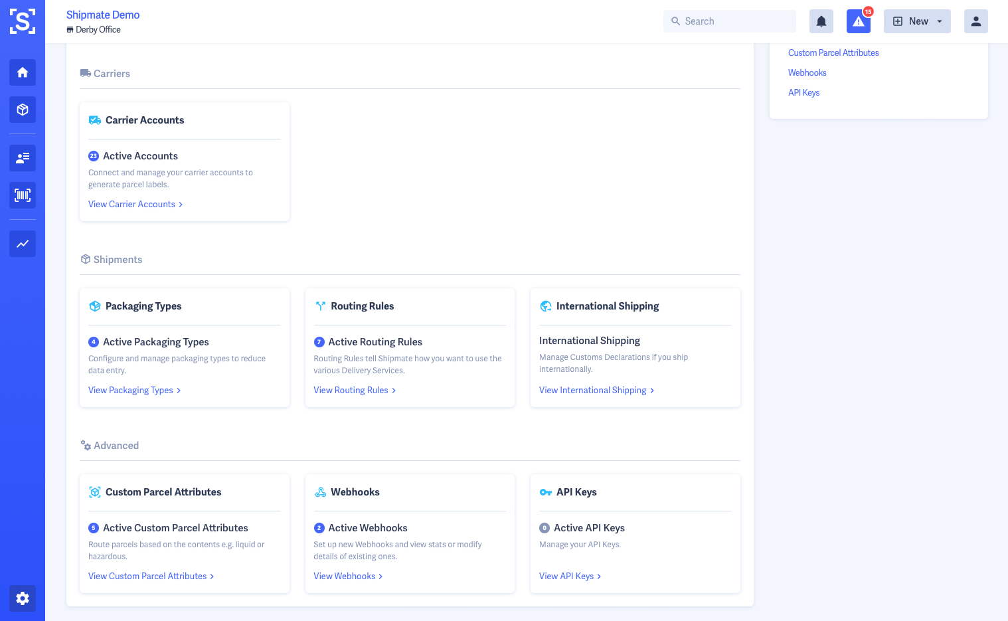Open the parcel box icon in sidebar
Image resolution: width=1008 pixels, height=621 pixels.
[x=23, y=110]
